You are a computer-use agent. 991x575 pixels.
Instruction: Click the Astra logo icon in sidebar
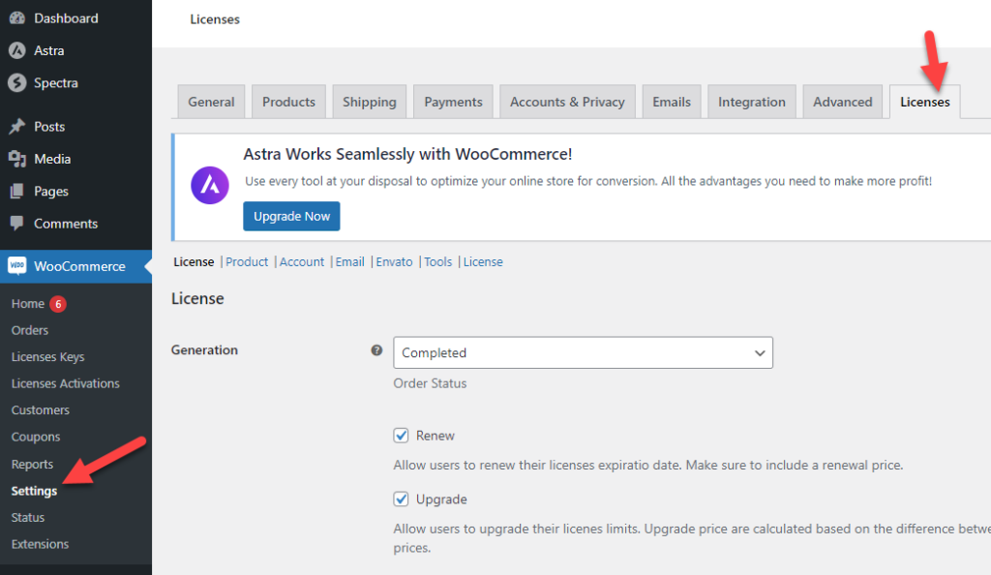point(17,50)
